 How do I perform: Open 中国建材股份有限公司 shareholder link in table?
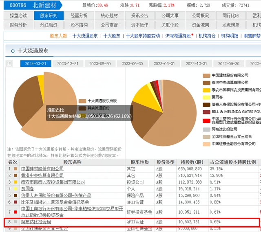42,169
